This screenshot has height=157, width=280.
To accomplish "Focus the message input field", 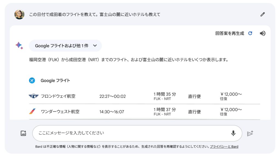I will click(x=137, y=133).
